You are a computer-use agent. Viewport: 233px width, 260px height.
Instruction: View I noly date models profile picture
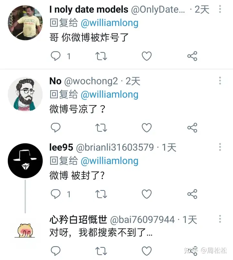tap(25, 23)
